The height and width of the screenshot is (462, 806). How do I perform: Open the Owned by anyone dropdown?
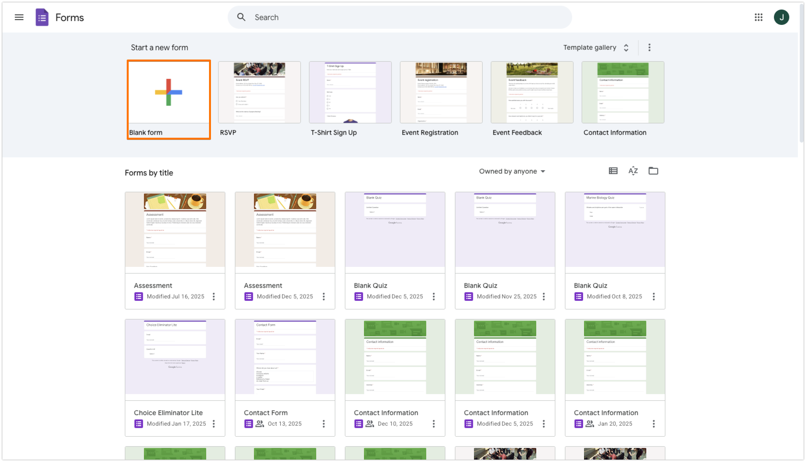click(512, 171)
